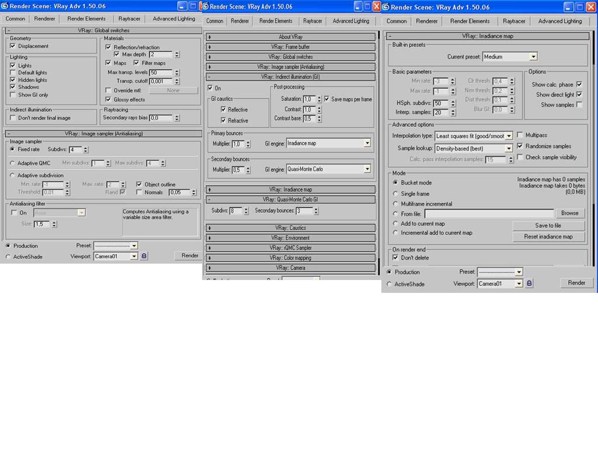This screenshot has height=449, width=598.
Task: Close the right Render Scene window
Action: tap(591, 7)
